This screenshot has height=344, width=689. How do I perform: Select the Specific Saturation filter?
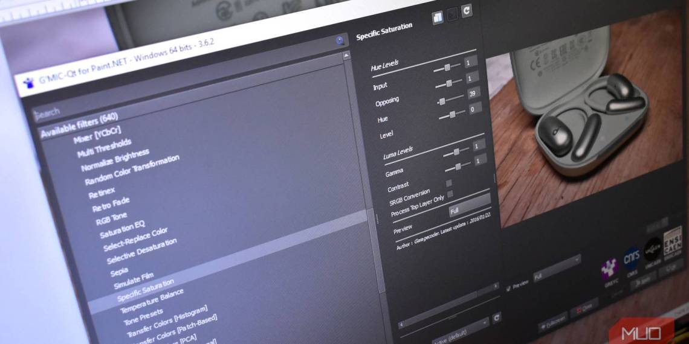(x=146, y=290)
